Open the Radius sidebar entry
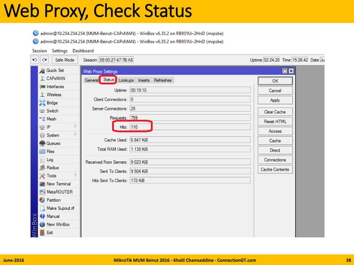354x265 pixels. click(x=59, y=168)
